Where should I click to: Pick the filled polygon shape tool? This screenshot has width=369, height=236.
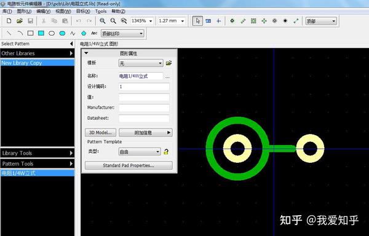(84, 33)
